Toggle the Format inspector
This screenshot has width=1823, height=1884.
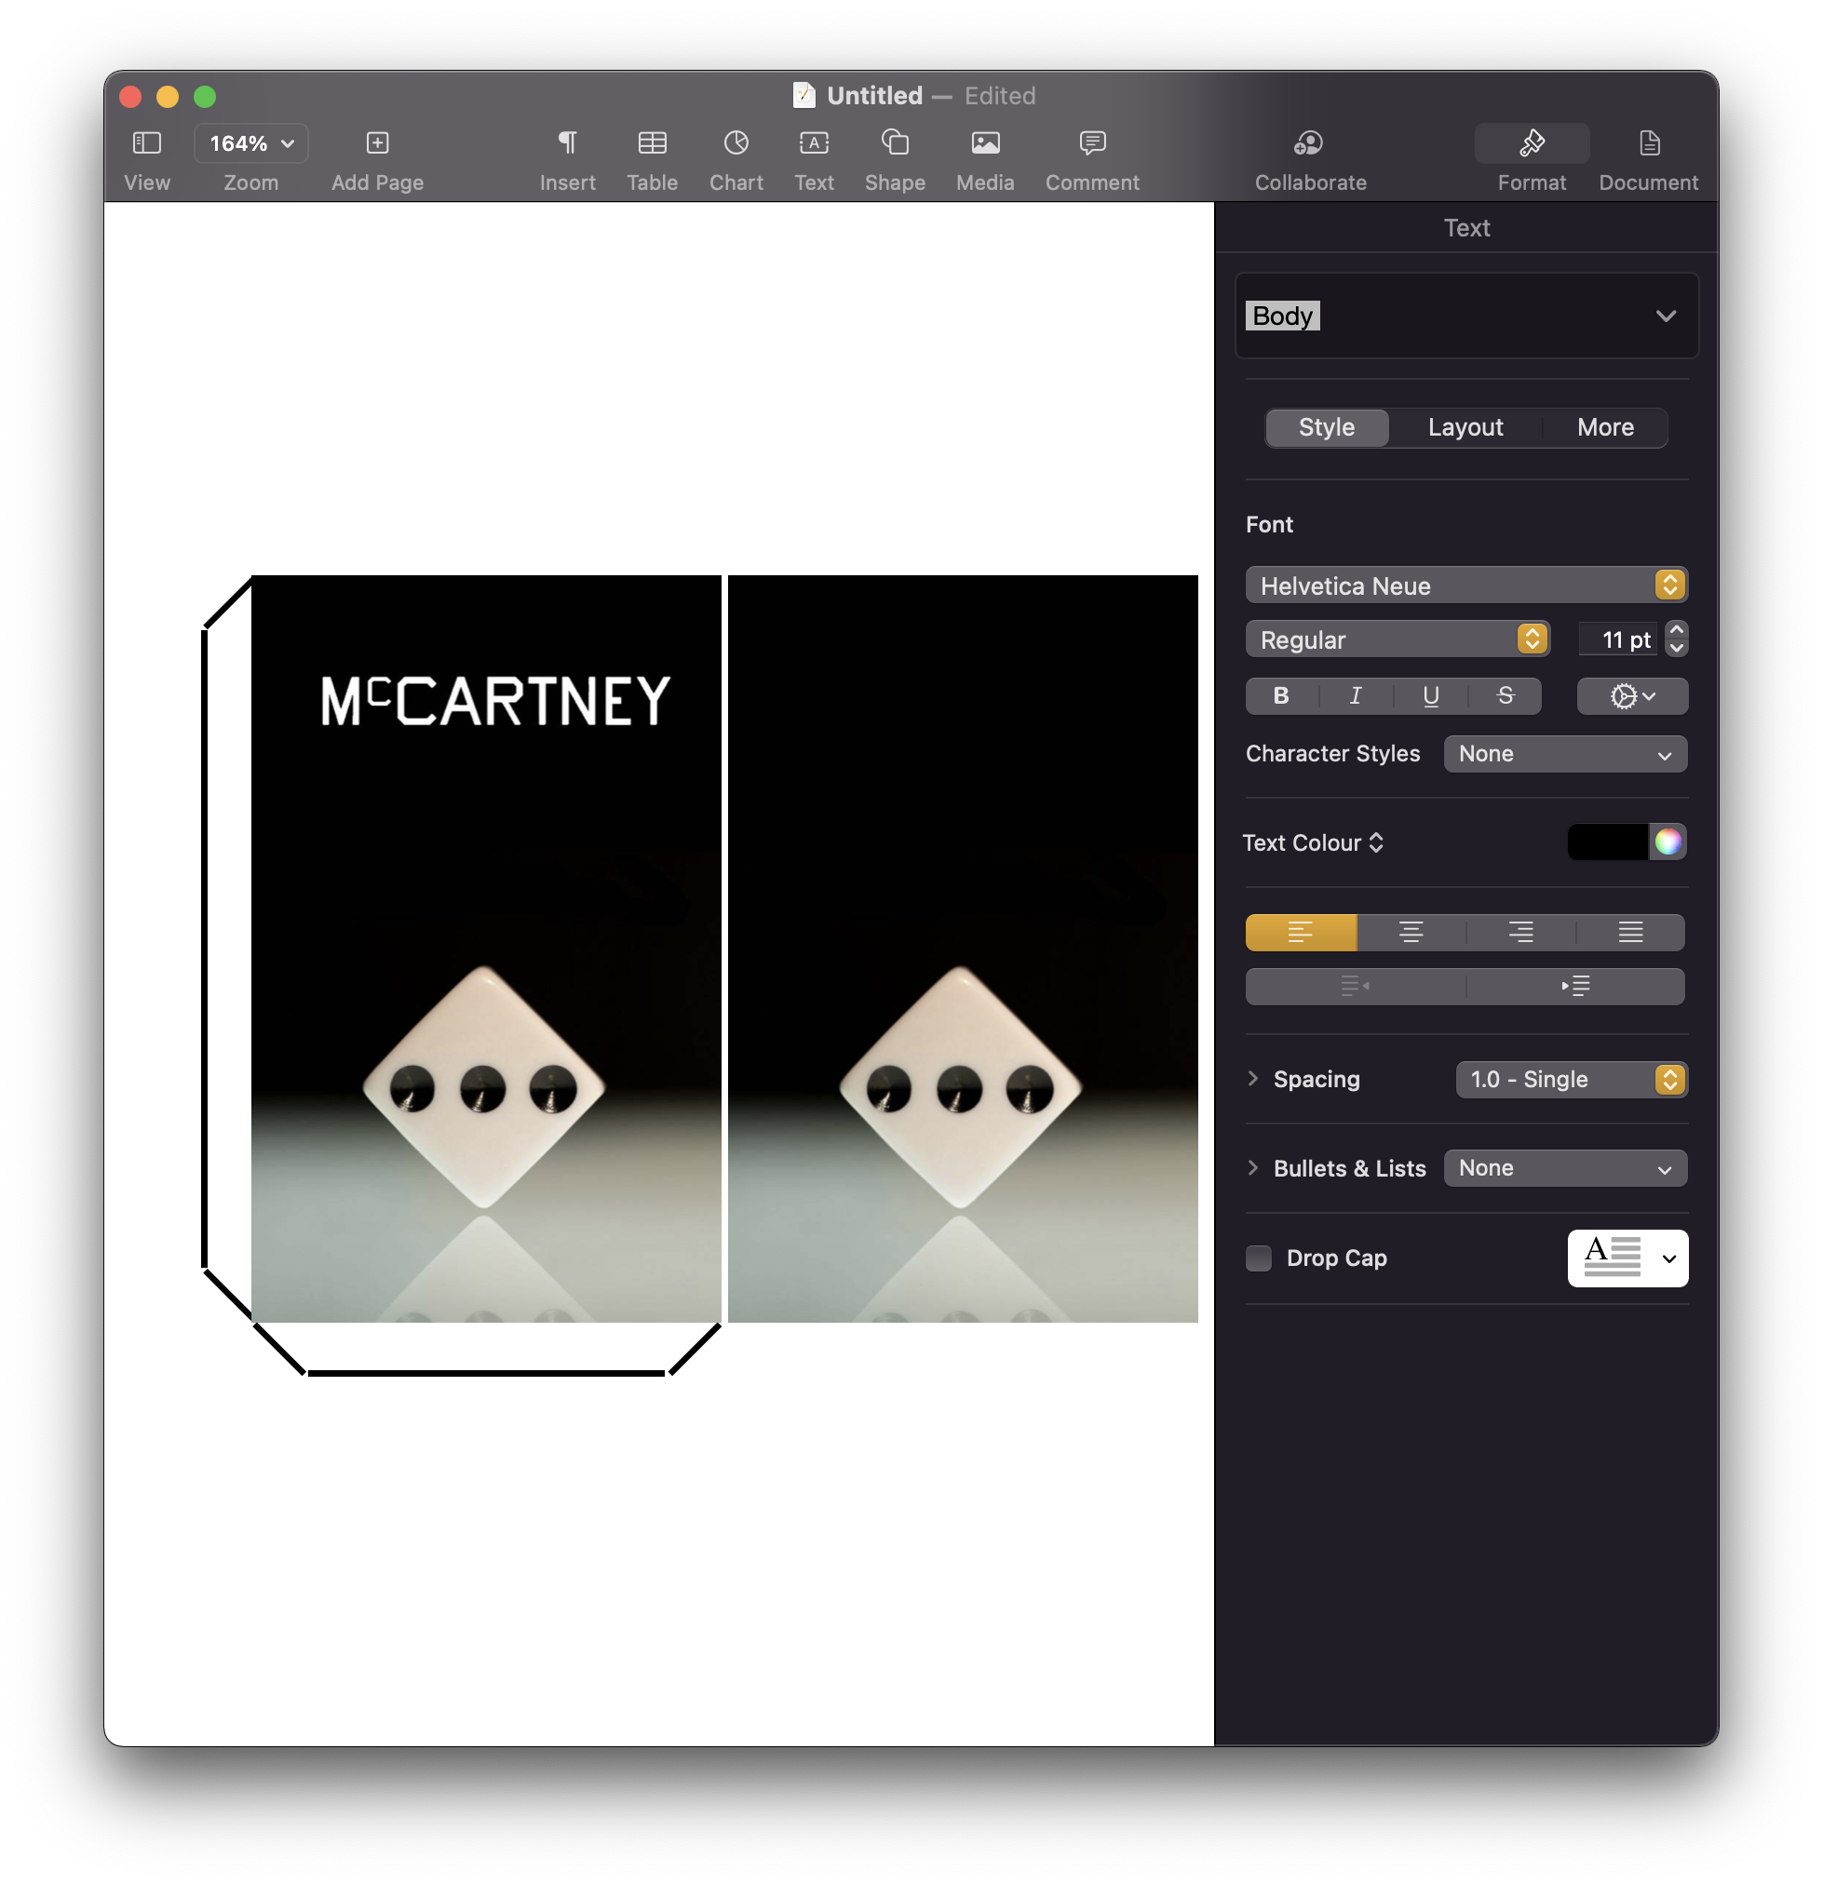coord(1531,143)
